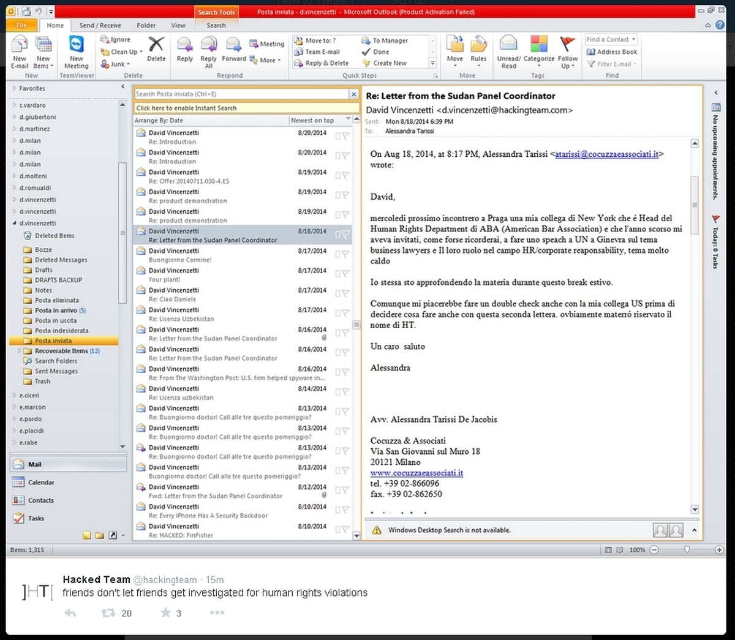Open the Calendar navigation button
Image resolution: width=735 pixels, height=640 pixels.
tap(68, 483)
